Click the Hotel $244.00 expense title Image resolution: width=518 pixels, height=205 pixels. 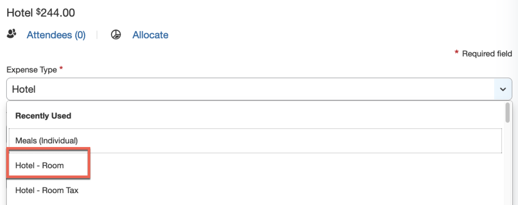40,12
